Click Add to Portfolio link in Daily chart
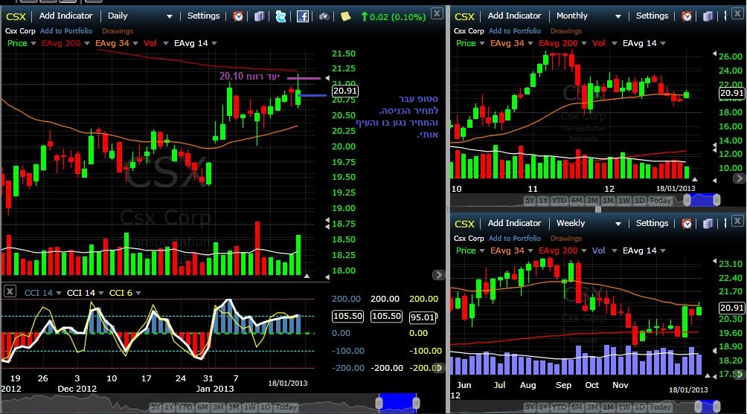747x414 pixels. (x=66, y=31)
